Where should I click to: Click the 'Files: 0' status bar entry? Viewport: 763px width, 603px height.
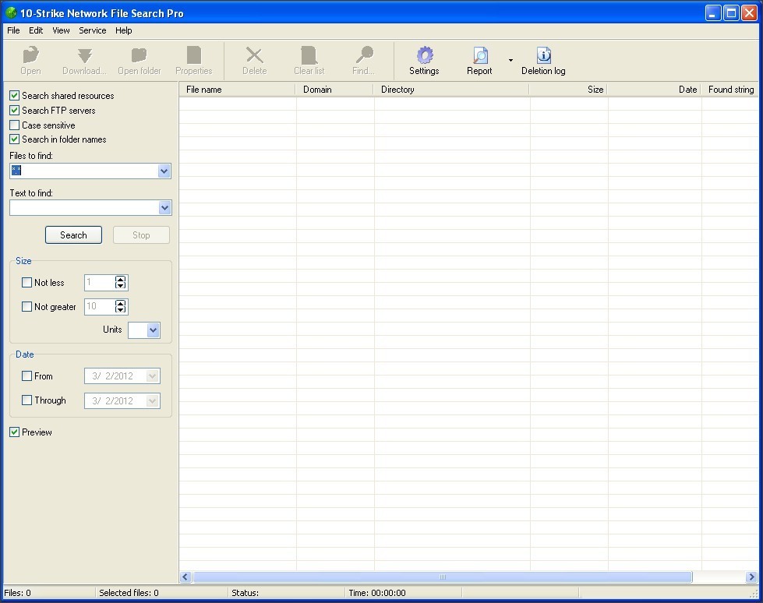pyautogui.click(x=17, y=593)
